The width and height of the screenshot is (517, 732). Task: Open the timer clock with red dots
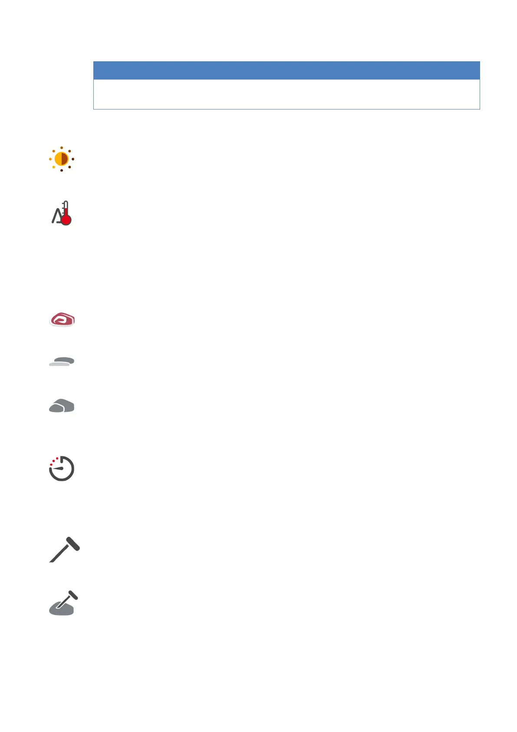coord(62,469)
